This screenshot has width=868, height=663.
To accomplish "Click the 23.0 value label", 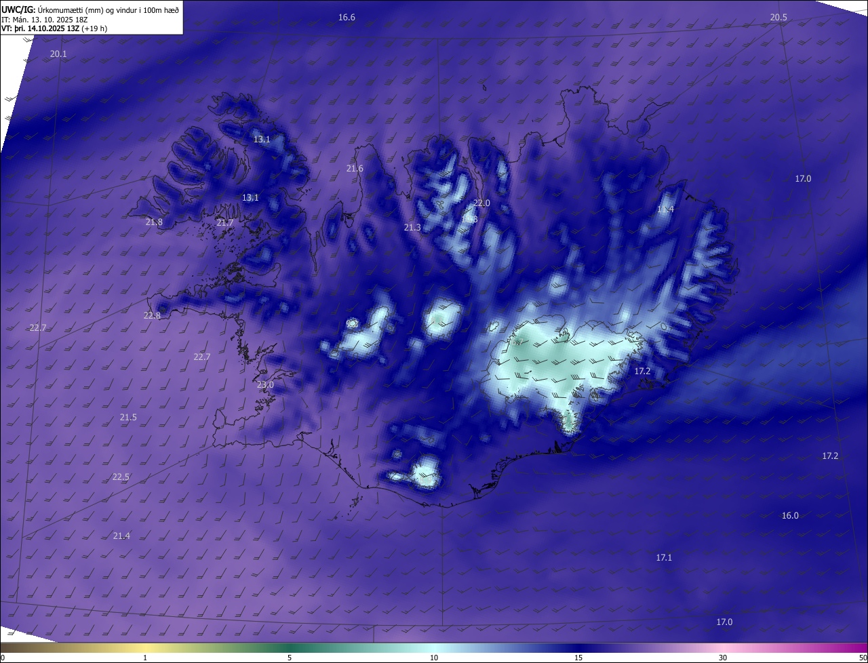I will 265,384.
